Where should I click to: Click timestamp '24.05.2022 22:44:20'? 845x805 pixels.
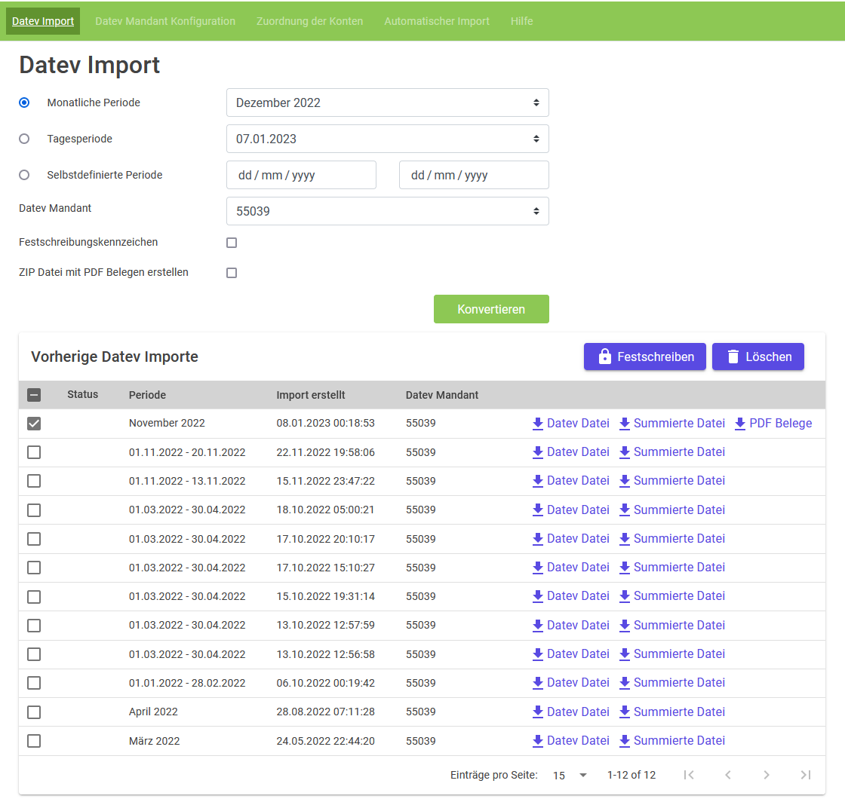(325, 741)
